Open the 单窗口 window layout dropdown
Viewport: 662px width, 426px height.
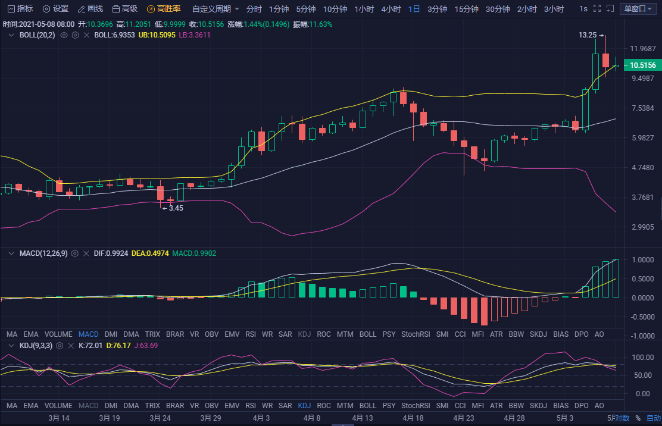[x=639, y=9]
